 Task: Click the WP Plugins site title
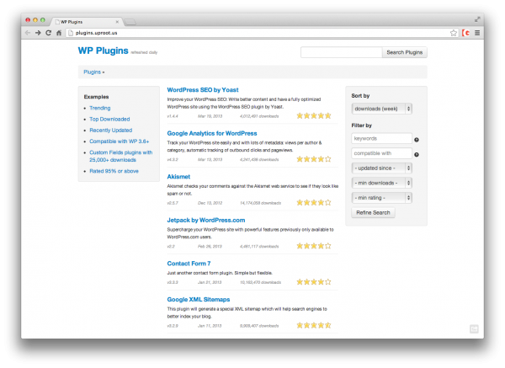[103, 51]
